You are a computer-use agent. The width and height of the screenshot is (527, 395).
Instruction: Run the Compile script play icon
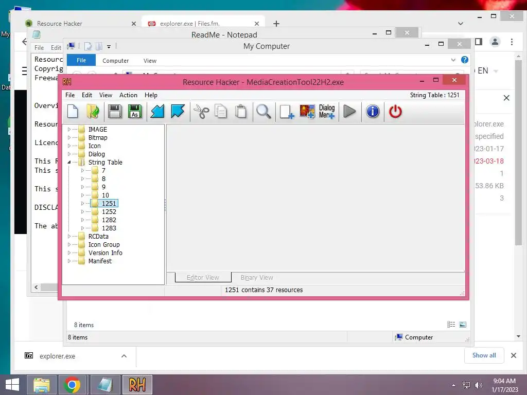[x=349, y=112]
